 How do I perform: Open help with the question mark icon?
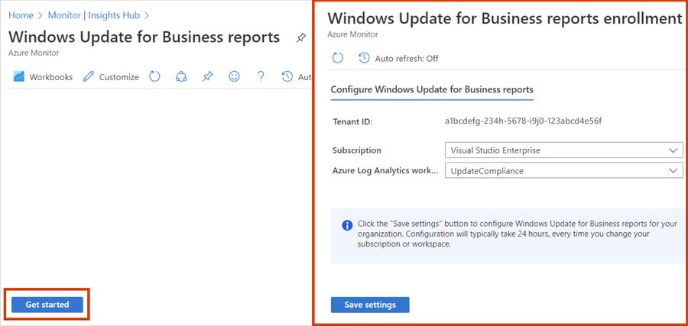(x=261, y=76)
